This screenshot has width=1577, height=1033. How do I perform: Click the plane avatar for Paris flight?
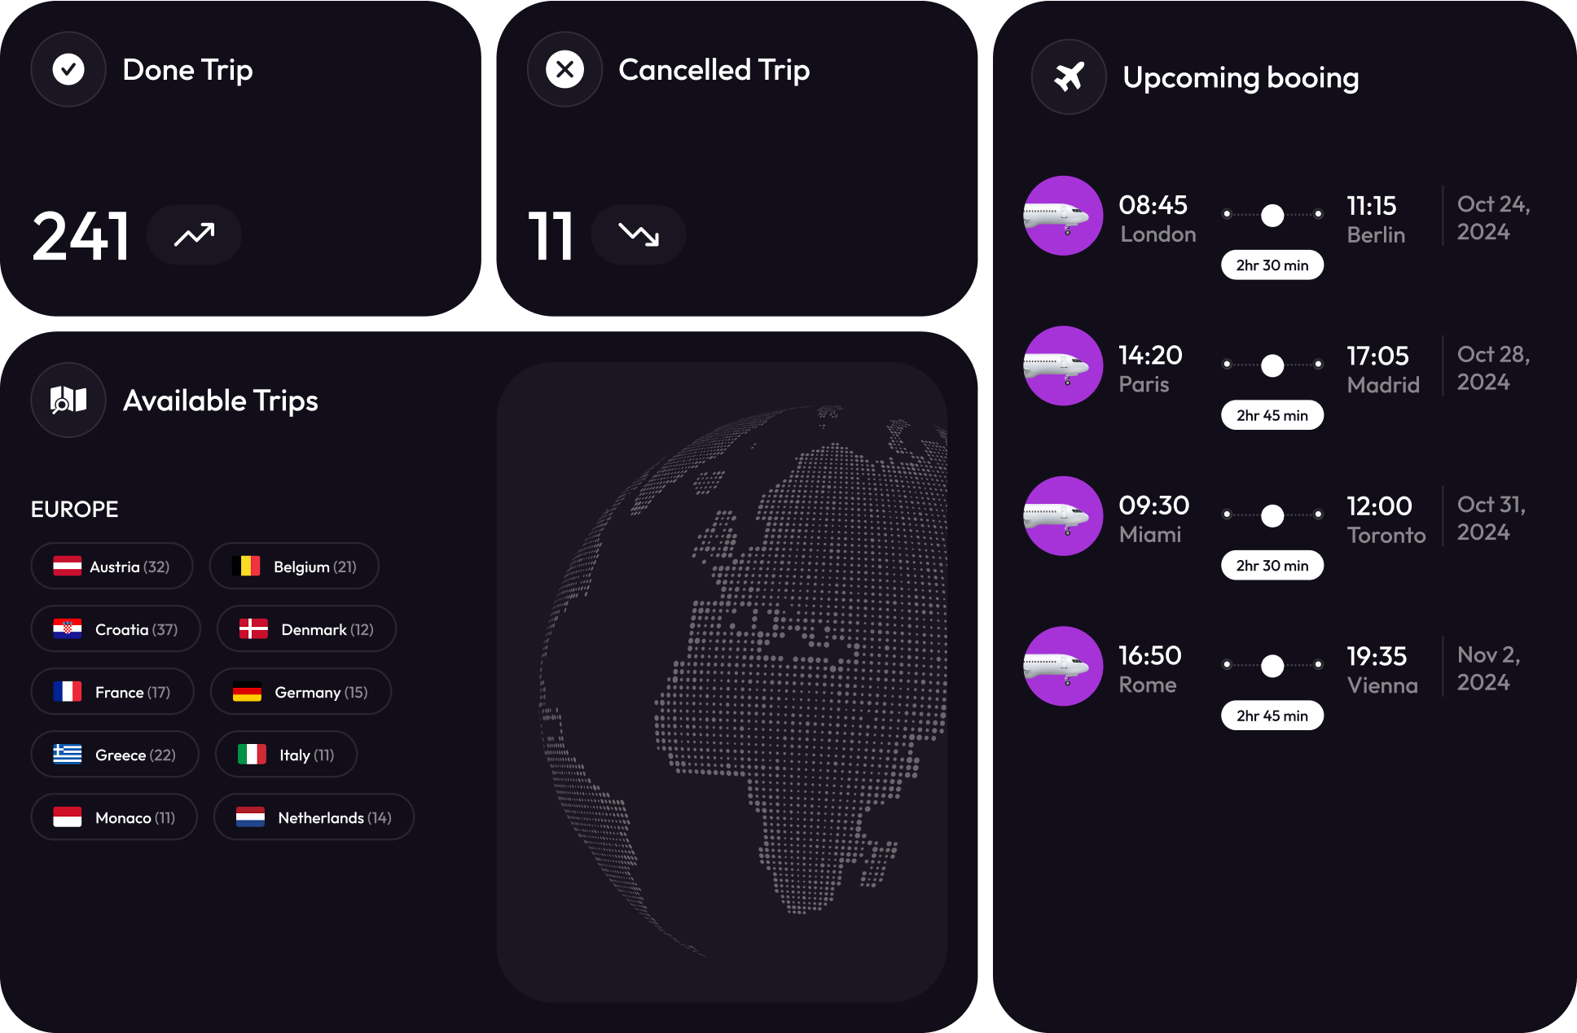(1062, 365)
